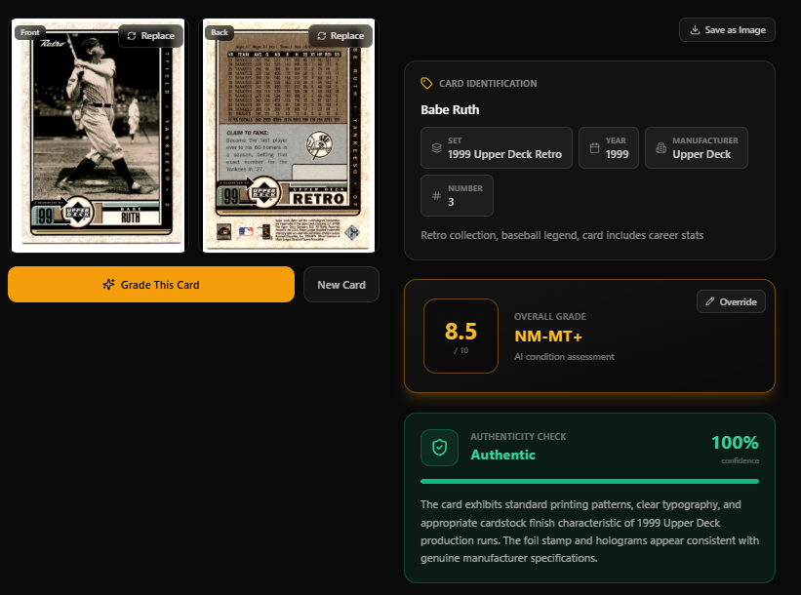Click the Back label on the card image

pyautogui.click(x=220, y=32)
